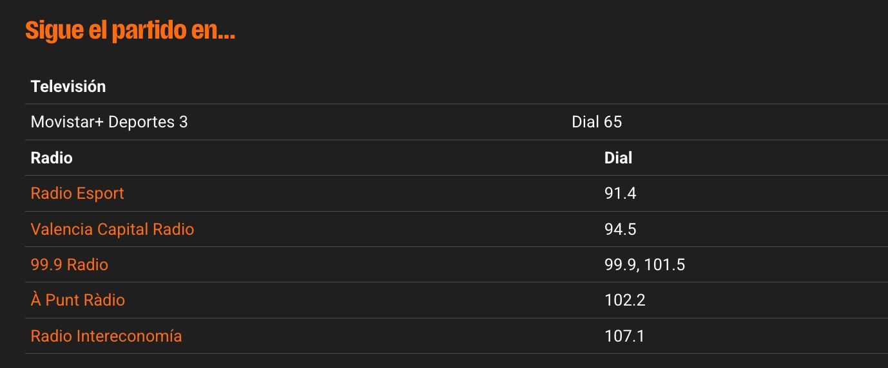Select the Televisión section header
888x368 pixels.
pos(68,86)
